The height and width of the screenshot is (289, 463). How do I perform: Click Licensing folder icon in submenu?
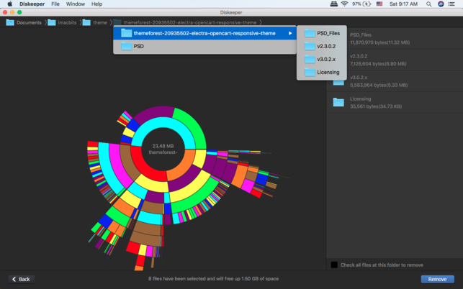(310, 72)
